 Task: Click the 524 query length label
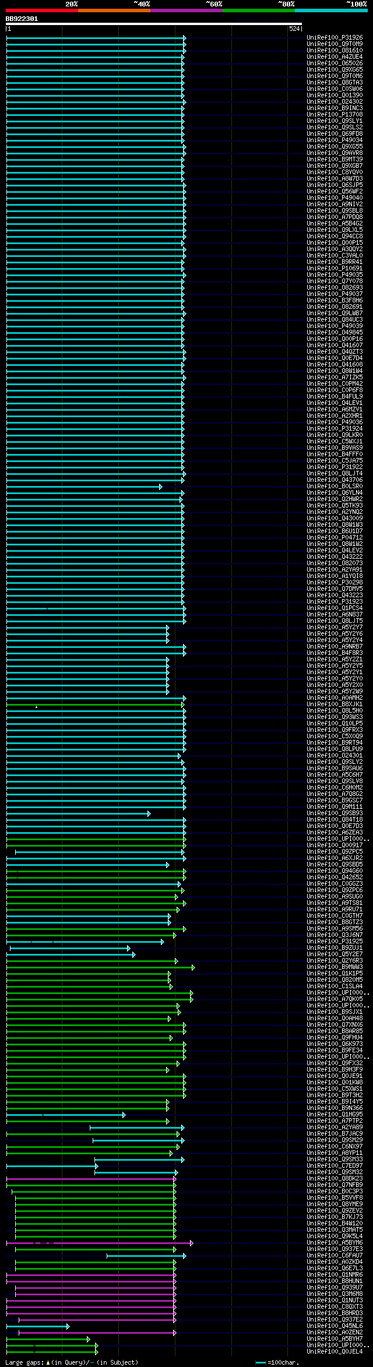tap(294, 29)
